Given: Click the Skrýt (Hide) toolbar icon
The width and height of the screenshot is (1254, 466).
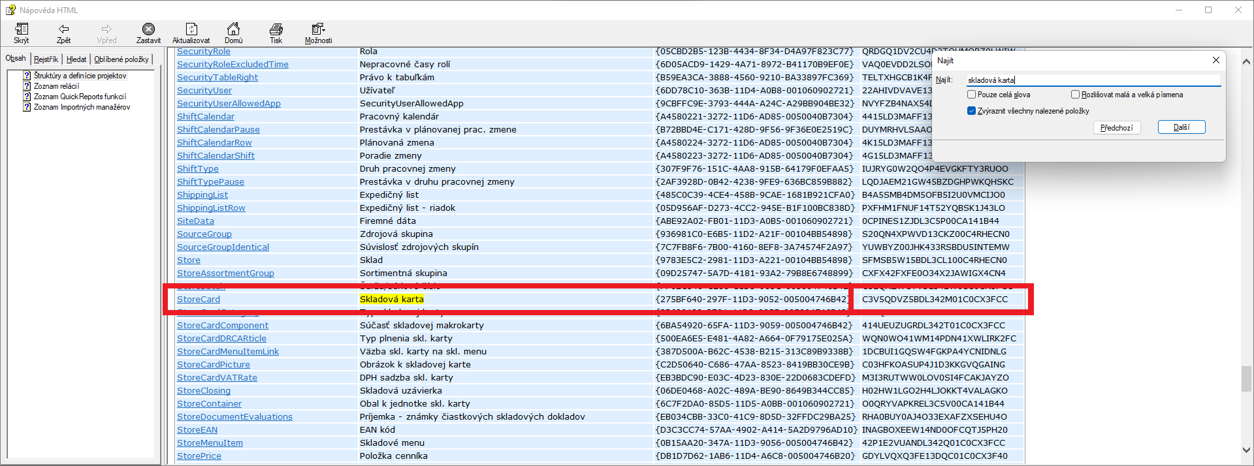Looking at the screenshot, I should (x=22, y=29).
